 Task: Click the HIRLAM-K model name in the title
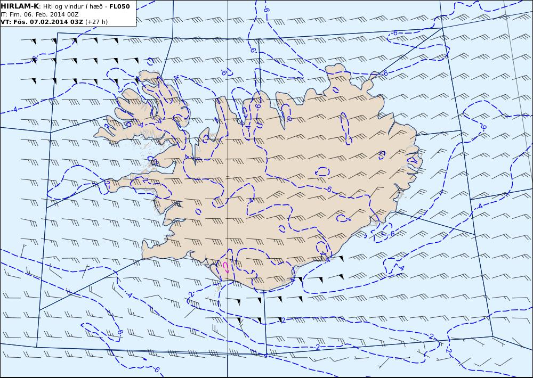20,6
